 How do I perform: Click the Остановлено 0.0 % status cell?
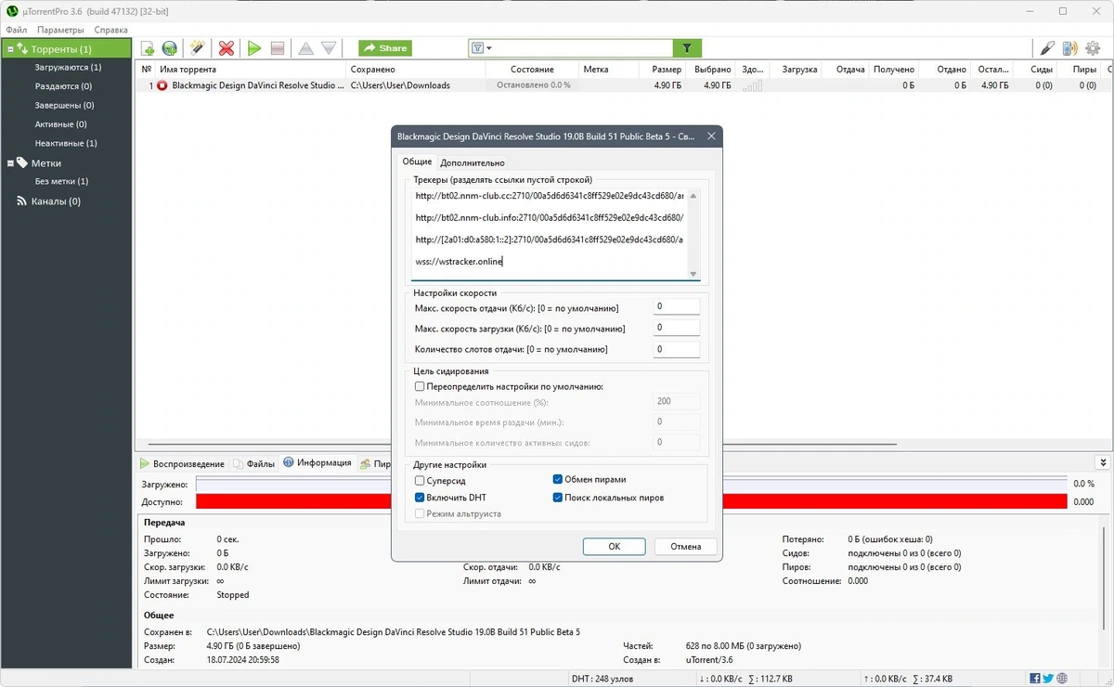click(533, 85)
